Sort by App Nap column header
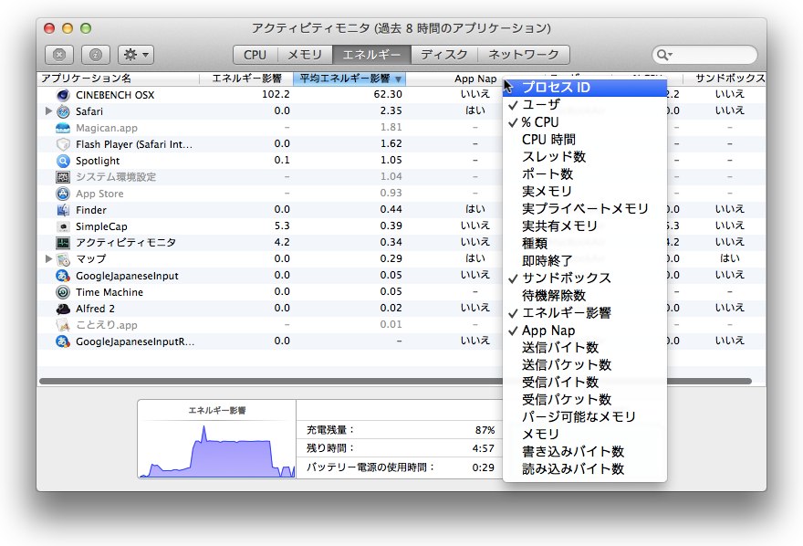Image resolution: width=803 pixels, height=546 pixels. click(454, 79)
